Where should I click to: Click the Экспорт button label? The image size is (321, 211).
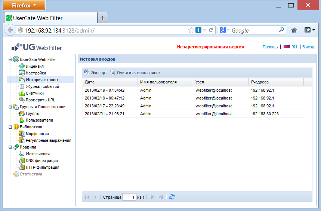[99, 73]
